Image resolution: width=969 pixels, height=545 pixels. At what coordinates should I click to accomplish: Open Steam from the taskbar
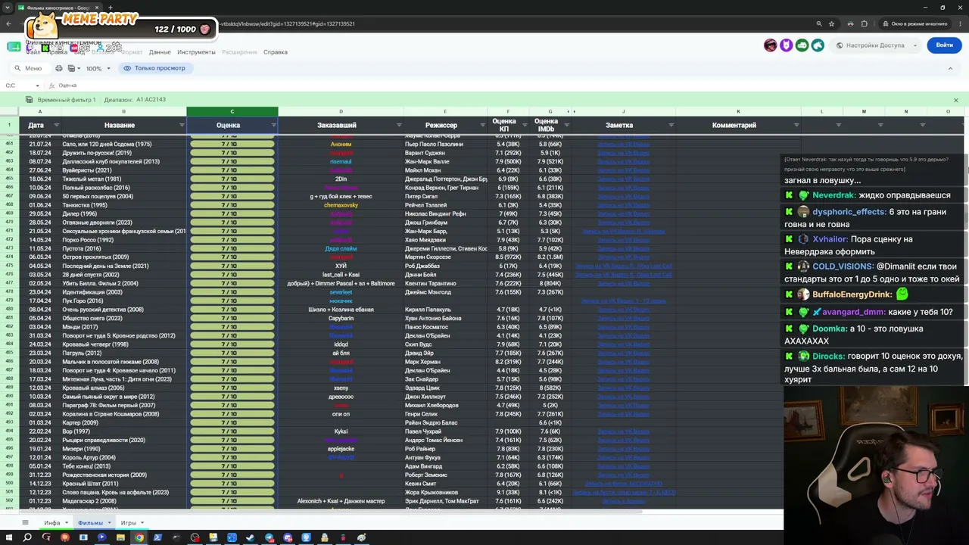tap(251, 537)
